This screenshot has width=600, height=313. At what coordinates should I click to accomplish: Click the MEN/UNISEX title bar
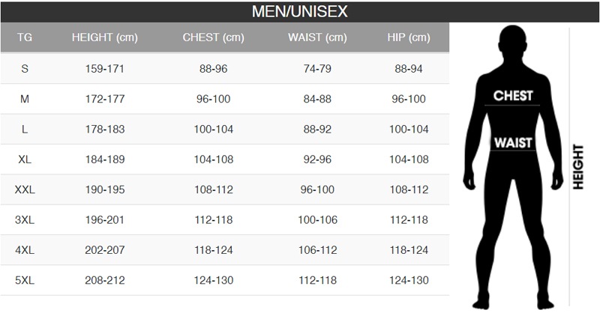pyautogui.click(x=299, y=12)
